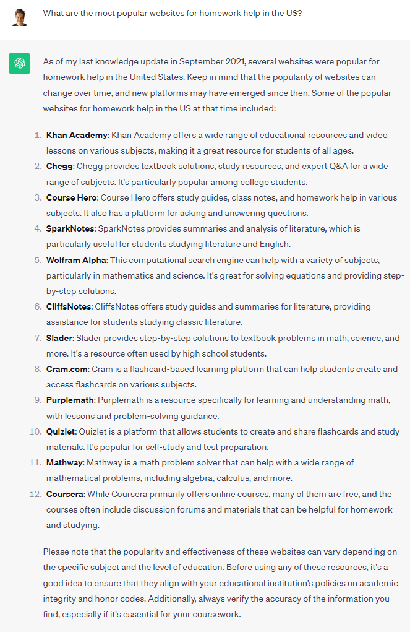The height and width of the screenshot is (632, 410).
Task: Click the "Please note" closing paragraph start
Action: click(x=66, y=552)
